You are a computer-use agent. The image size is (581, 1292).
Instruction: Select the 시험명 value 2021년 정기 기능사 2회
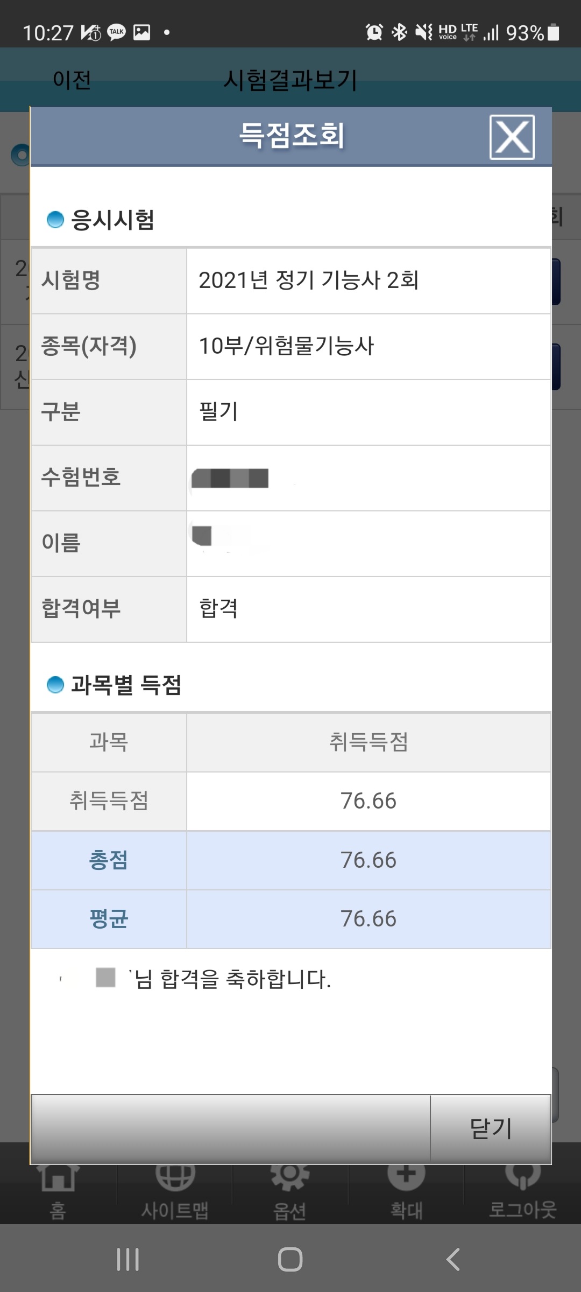pos(309,280)
